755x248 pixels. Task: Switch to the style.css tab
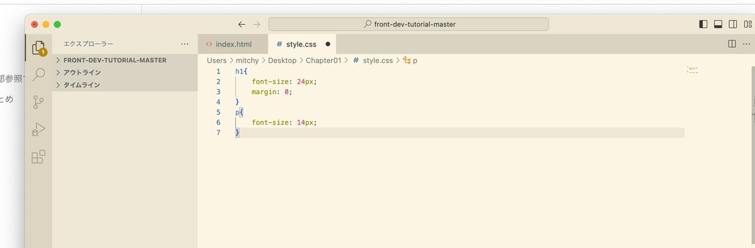[302, 44]
